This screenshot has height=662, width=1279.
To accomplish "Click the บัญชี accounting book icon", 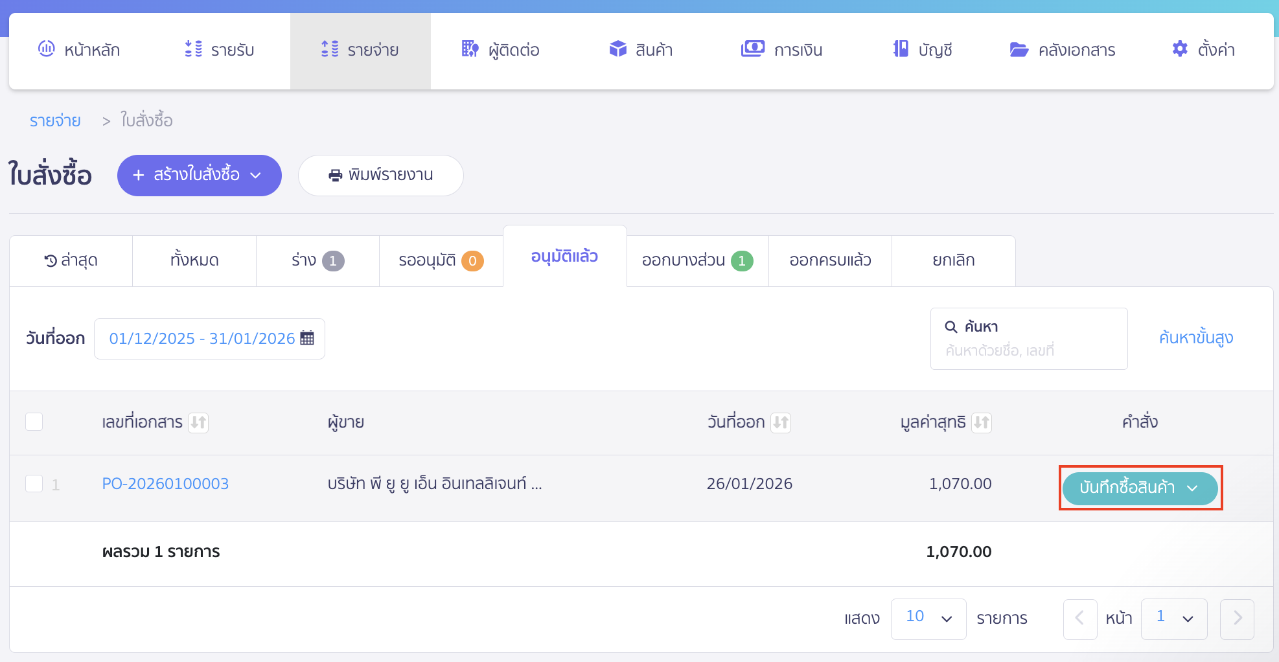I will coord(901,49).
